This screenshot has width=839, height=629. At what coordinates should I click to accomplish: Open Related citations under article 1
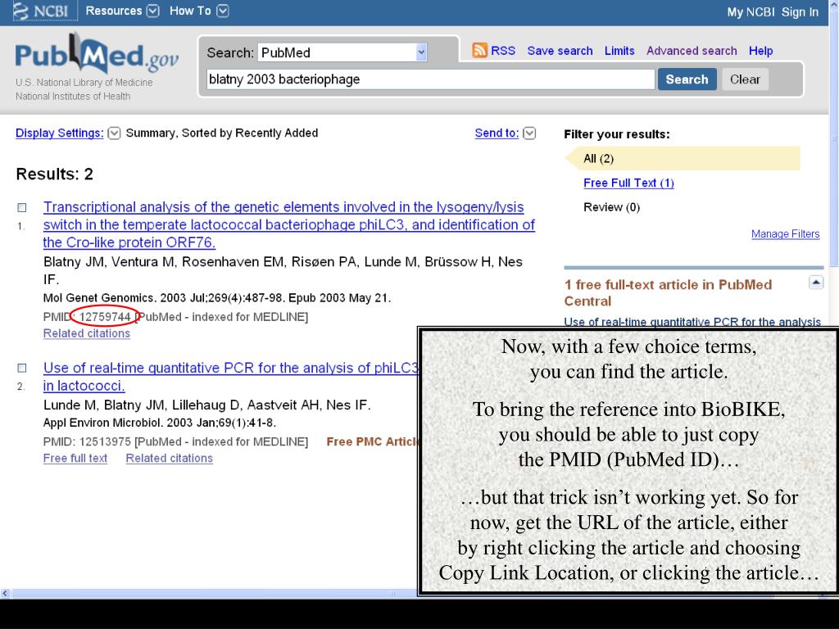coord(87,333)
